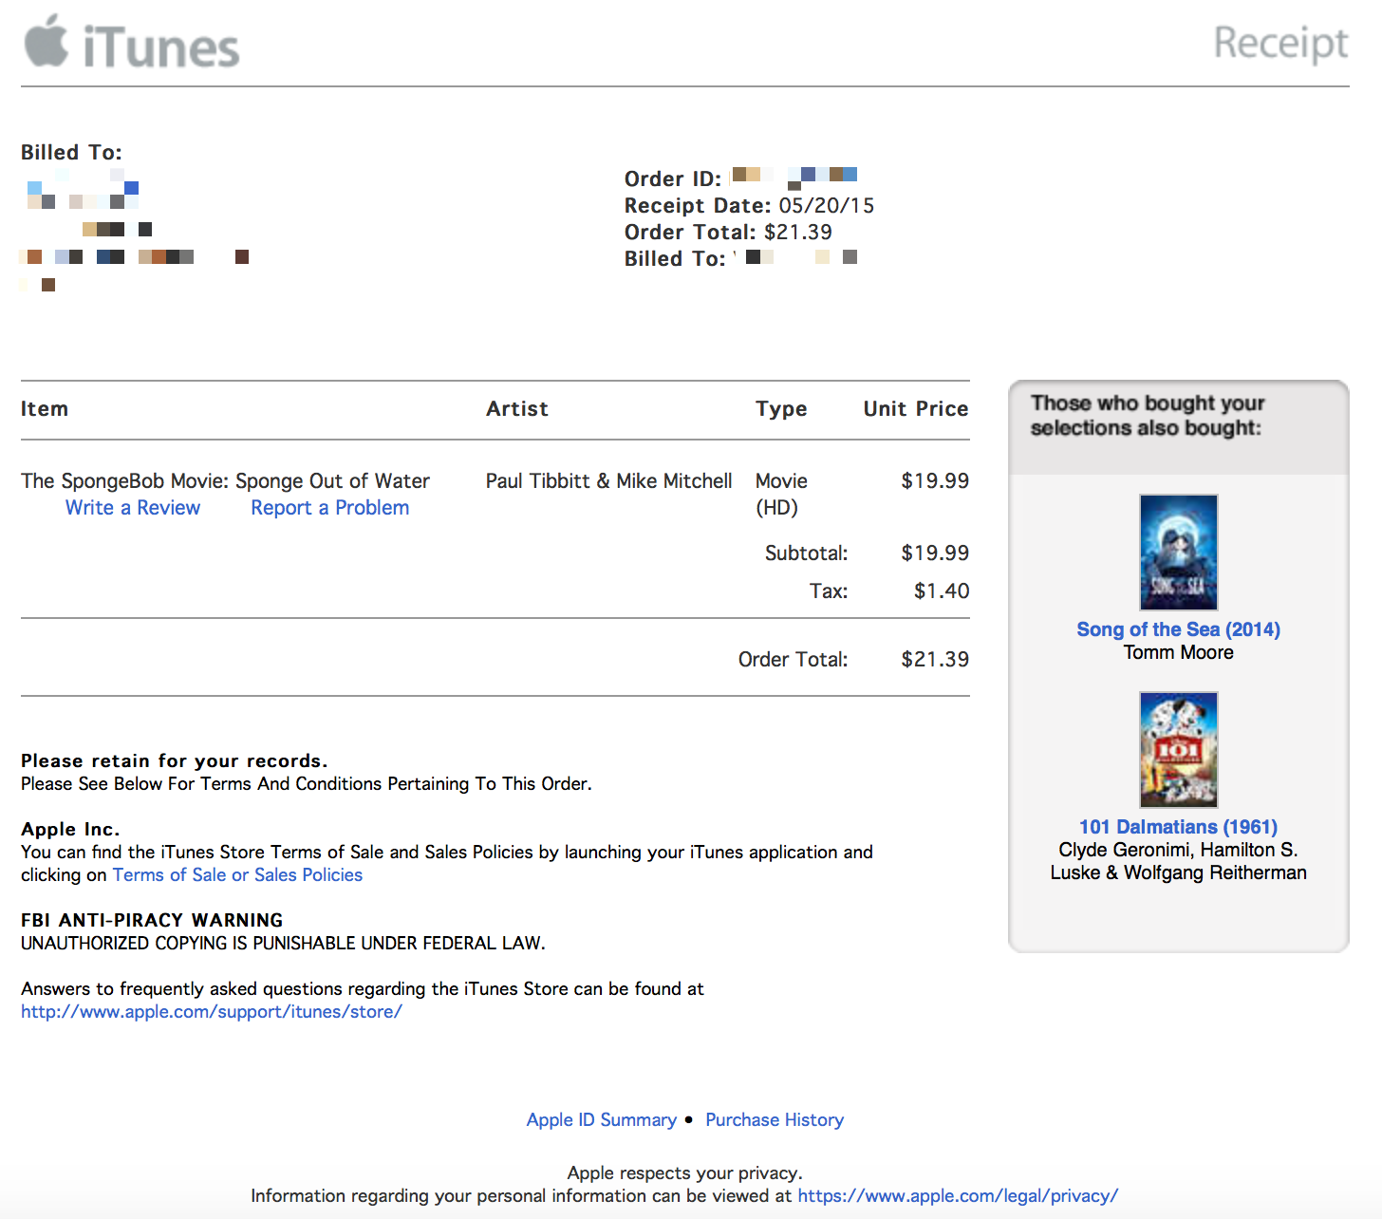Click the Song of the Sea (2014) link
Viewport: 1382px width, 1219px height.
pos(1178,628)
